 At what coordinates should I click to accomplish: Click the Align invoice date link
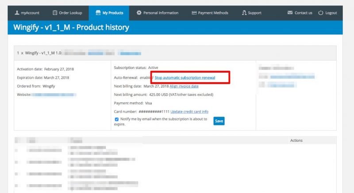click(x=184, y=86)
